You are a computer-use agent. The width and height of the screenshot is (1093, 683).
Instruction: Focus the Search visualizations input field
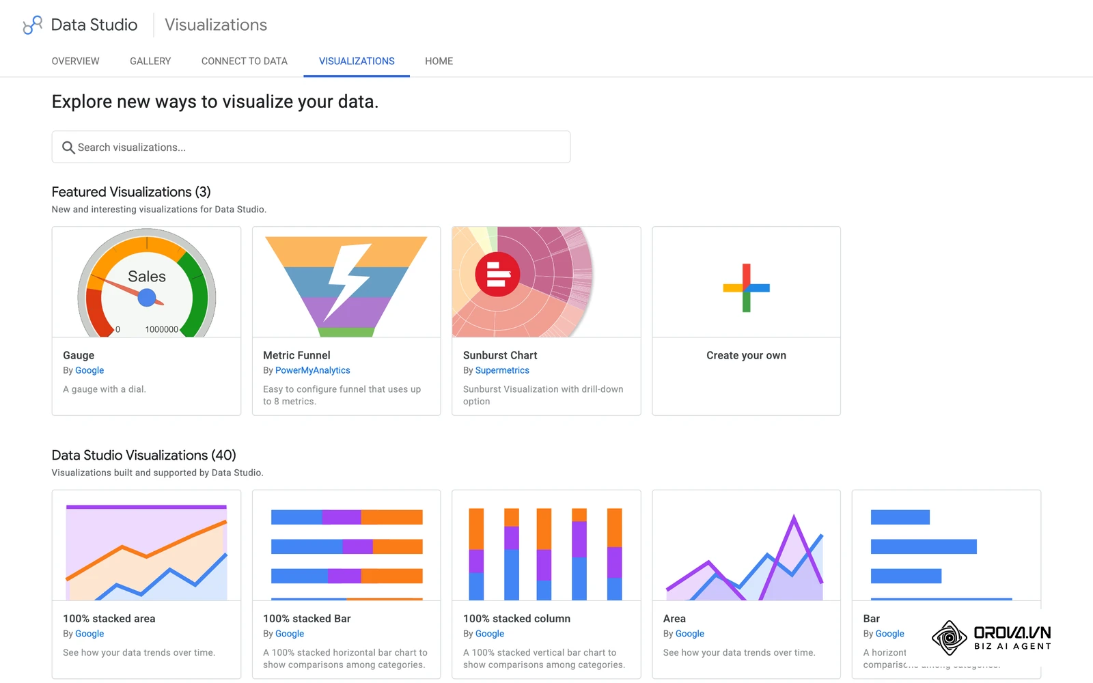(x=311, y=147)
